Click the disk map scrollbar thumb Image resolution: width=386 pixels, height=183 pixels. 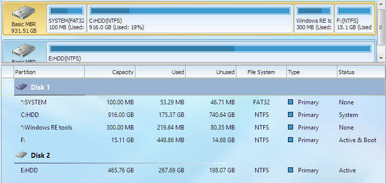pyautogui.click(x=381, y=27)
